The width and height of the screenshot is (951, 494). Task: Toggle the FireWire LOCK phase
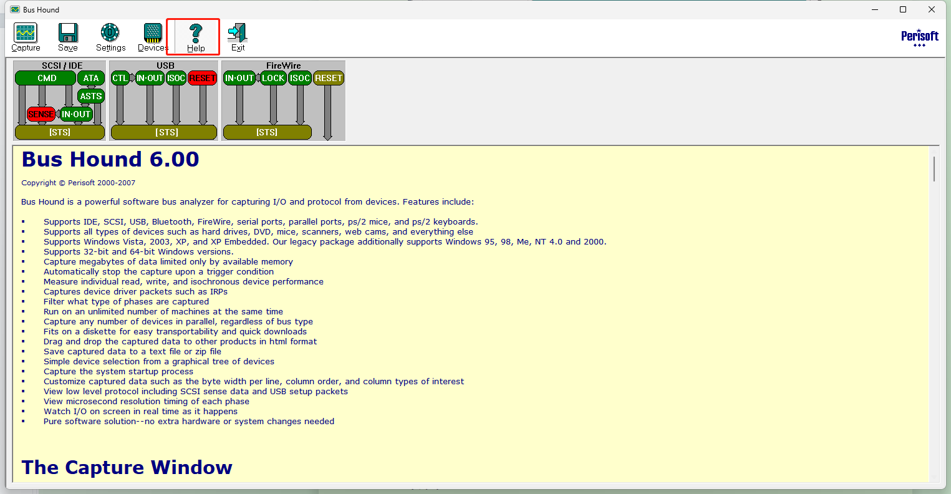(x=273, y=78)
